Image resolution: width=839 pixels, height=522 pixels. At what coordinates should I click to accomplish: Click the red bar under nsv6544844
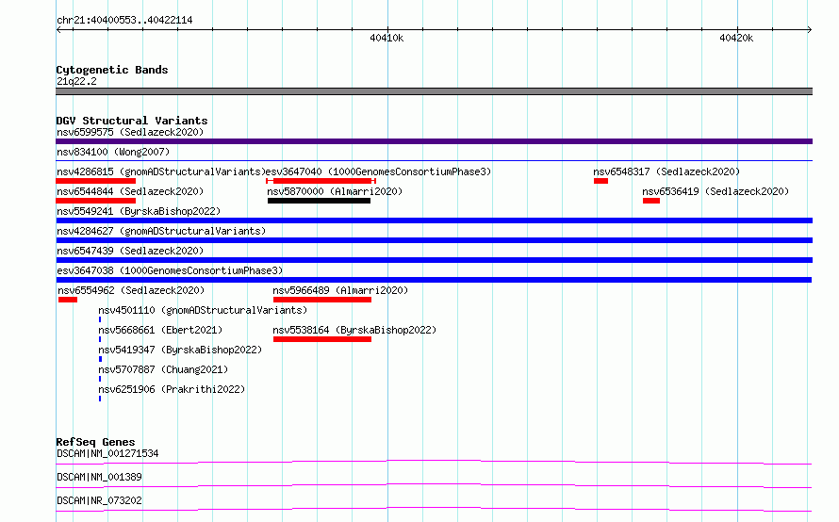[x=96, y=201]
